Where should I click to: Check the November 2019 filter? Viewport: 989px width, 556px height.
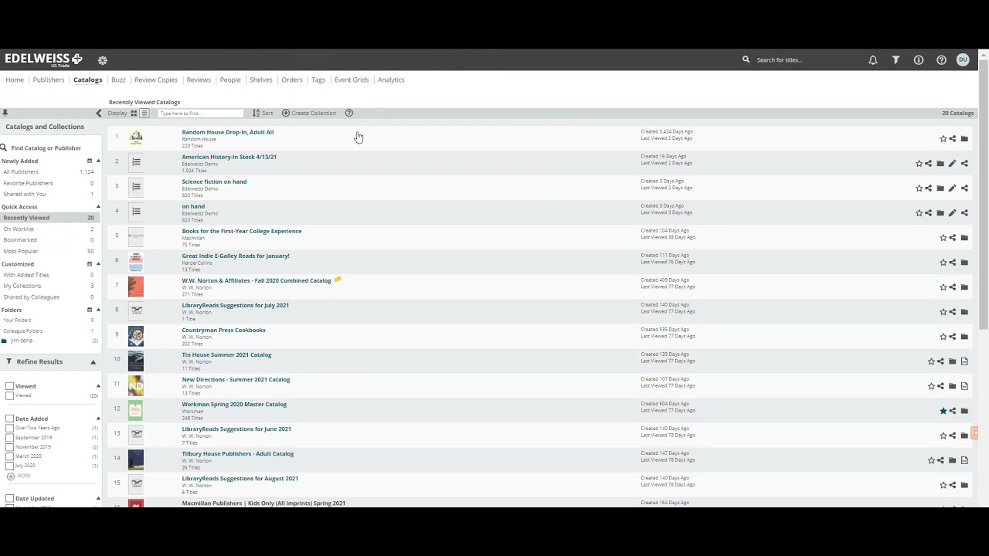(9, 446)
